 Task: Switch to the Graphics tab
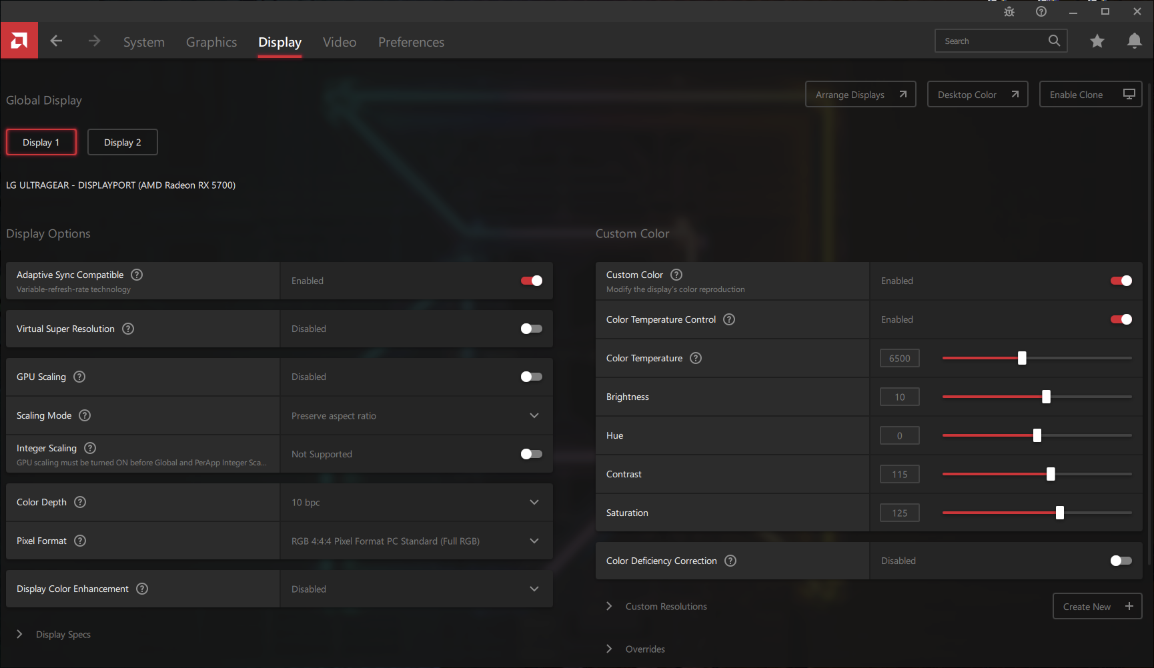click(x=211, y=42)
